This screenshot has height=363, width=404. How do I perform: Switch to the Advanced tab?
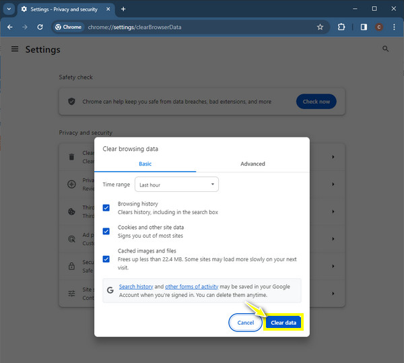[x=252, y=164]
